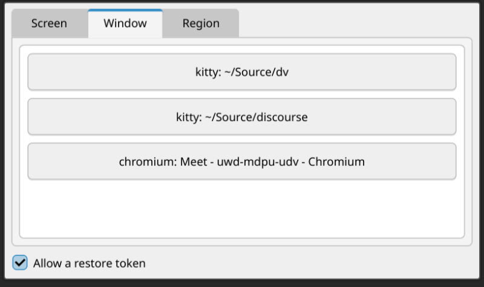Click the "Allow a restore token" label
This screenshot has width=484, height=287.
click(x=89, y=263)
